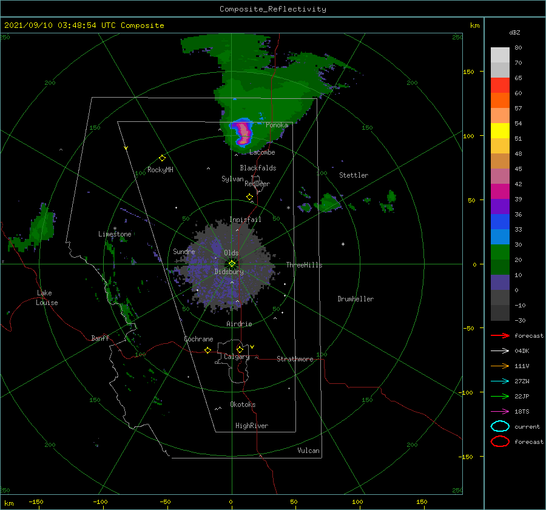Click the yellow diamond marker above Calgary

pyautogui.click(x=240, y=349)
